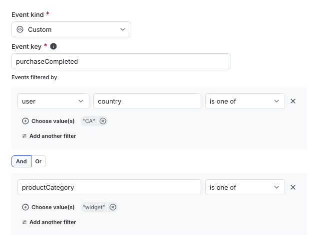Click the Event key info icon
The width and height of the screenshot is (313, 243).
pos(54,46)
